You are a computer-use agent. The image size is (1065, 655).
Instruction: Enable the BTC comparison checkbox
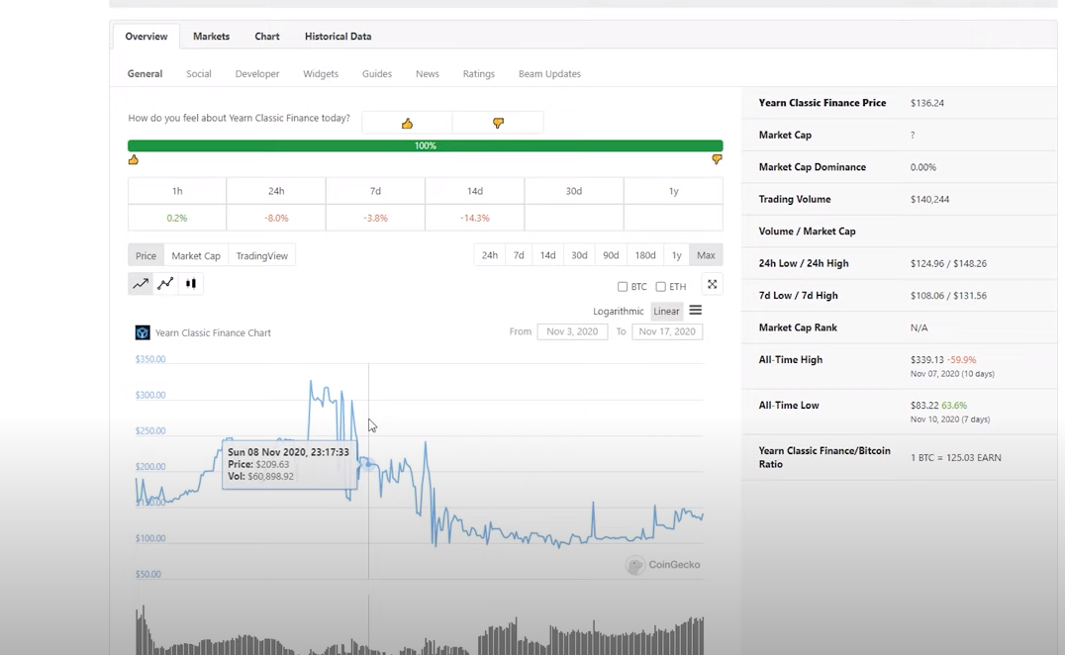pyautogui.click(x=623, y=286)
